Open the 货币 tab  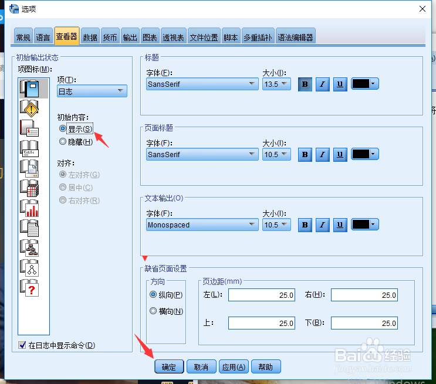110,37
